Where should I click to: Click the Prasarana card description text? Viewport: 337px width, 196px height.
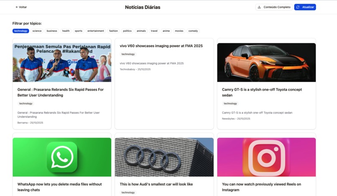click(59, 115)
